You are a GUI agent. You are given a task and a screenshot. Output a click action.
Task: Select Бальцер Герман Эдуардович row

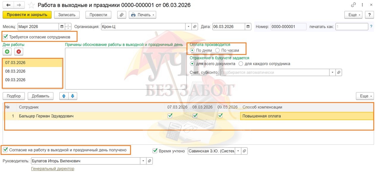pyautogui.click(x=189, y=116)
